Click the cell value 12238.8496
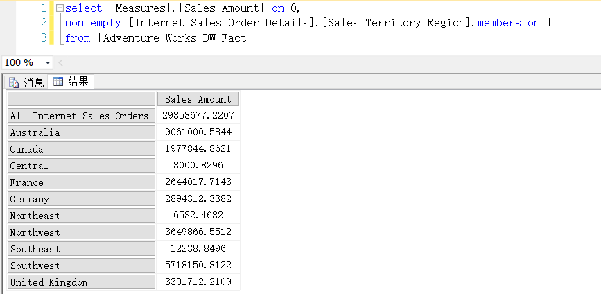The image size is (601, 294). click(x=198, y=249)
